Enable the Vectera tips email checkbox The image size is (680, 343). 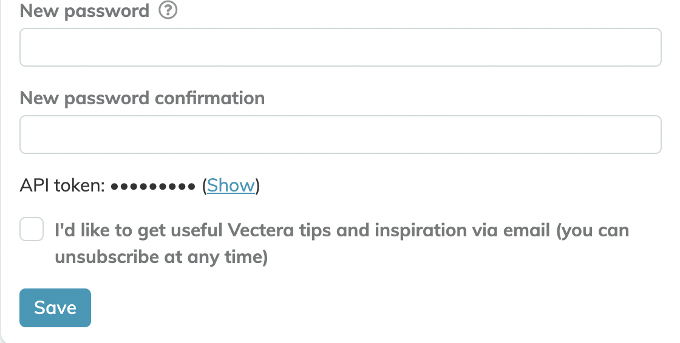point(32,229)
